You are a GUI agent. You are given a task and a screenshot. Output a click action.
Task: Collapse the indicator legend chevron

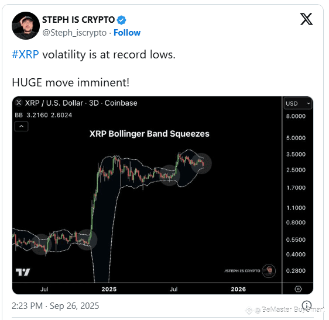point(22,126)
